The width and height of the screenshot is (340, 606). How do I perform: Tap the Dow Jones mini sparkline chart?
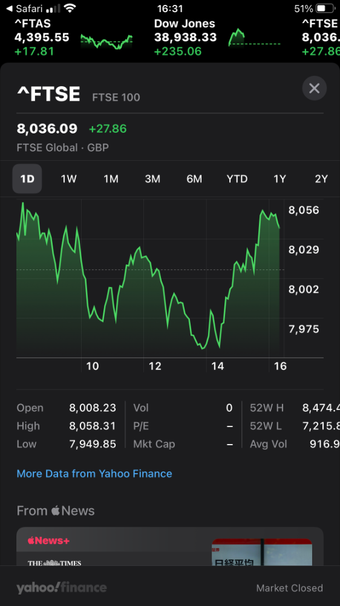(x=255, y=38)
